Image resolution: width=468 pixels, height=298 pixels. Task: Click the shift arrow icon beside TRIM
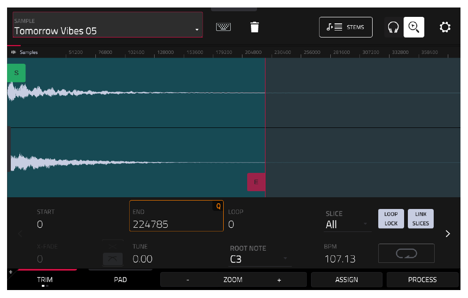pyautogui.click(x=11, y=272)
